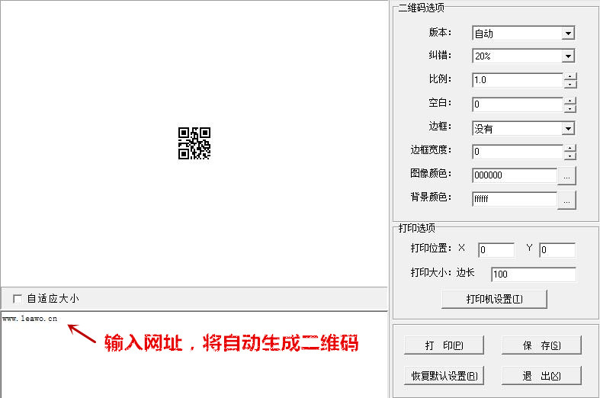Image resolution: width=600 pixels, height=398 pixels.
Task: Click the 图像颜色 field showing 000000
Action: coord(515,175)
